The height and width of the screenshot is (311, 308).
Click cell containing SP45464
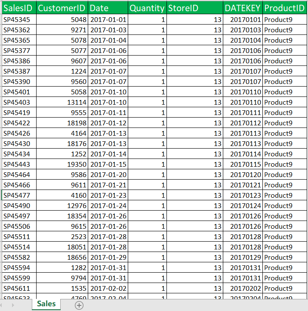click(19, 174)
